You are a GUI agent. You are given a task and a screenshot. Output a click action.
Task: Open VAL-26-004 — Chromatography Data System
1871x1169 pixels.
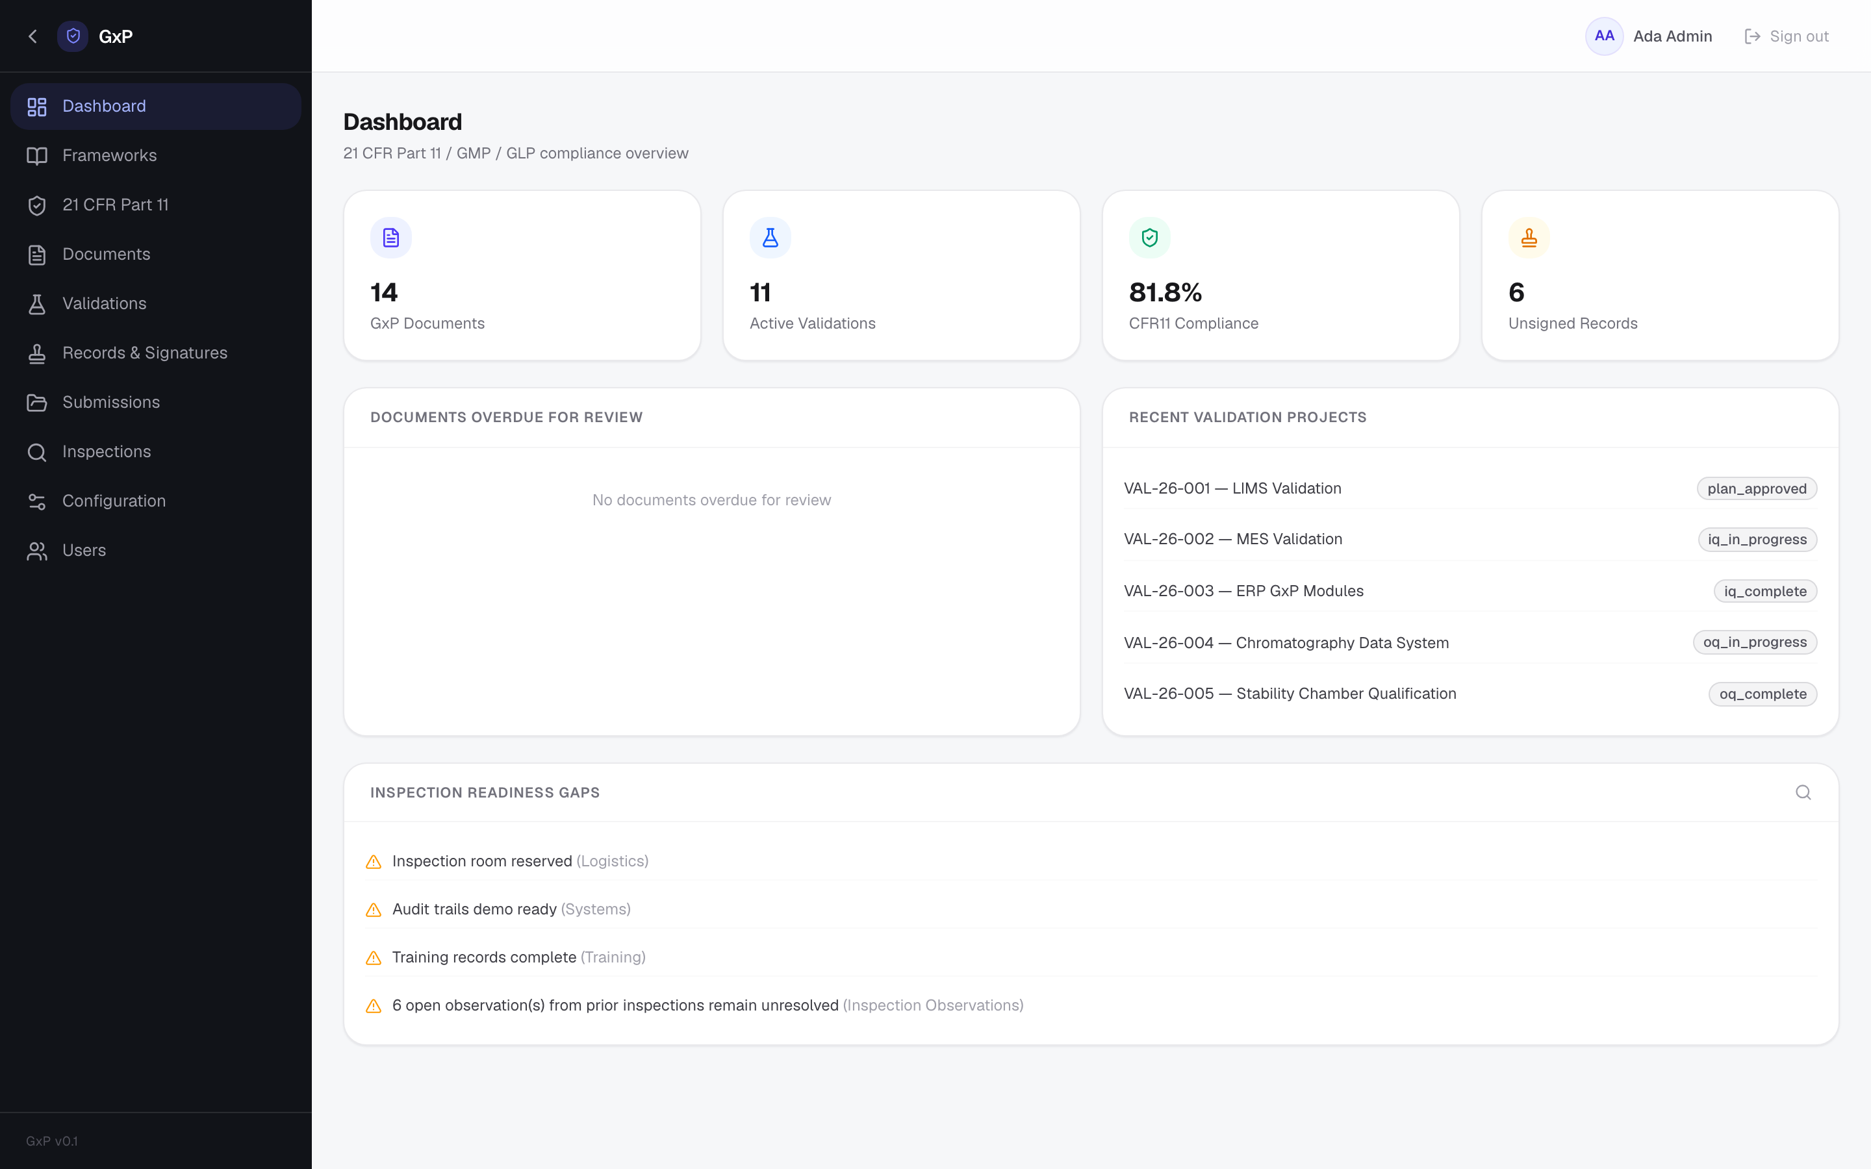(1286, 643)
